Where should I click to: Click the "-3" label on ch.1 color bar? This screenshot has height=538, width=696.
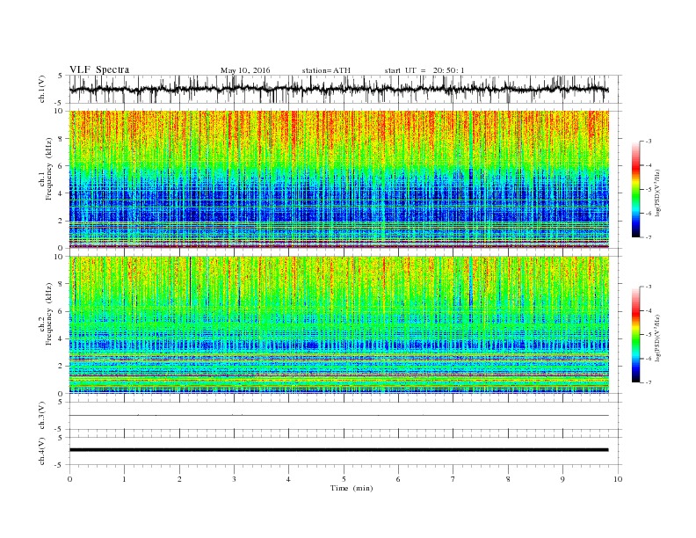click(x=649, y=142)
